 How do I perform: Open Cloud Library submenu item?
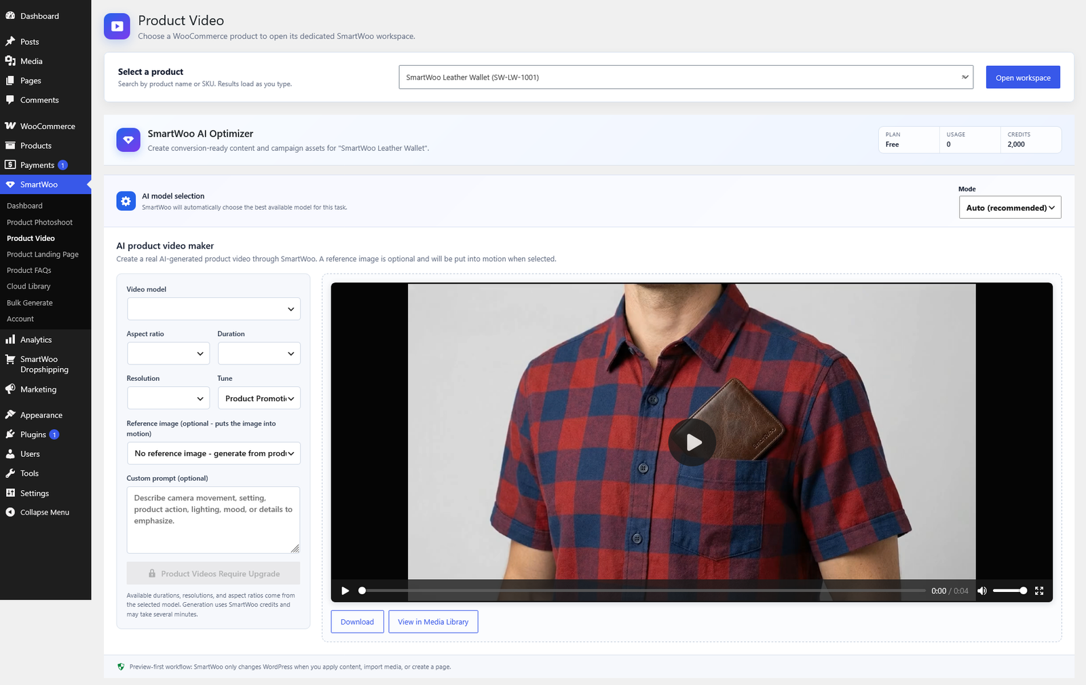29,286
